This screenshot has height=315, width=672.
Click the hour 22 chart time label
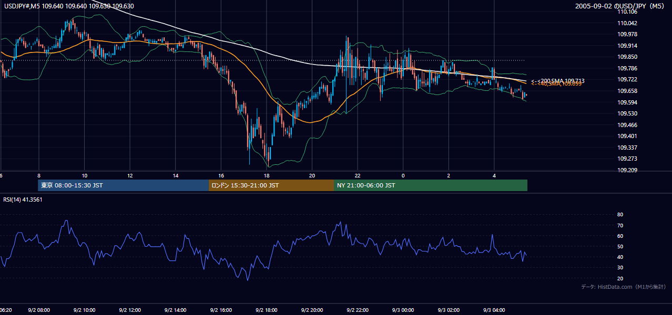point(358,175)
